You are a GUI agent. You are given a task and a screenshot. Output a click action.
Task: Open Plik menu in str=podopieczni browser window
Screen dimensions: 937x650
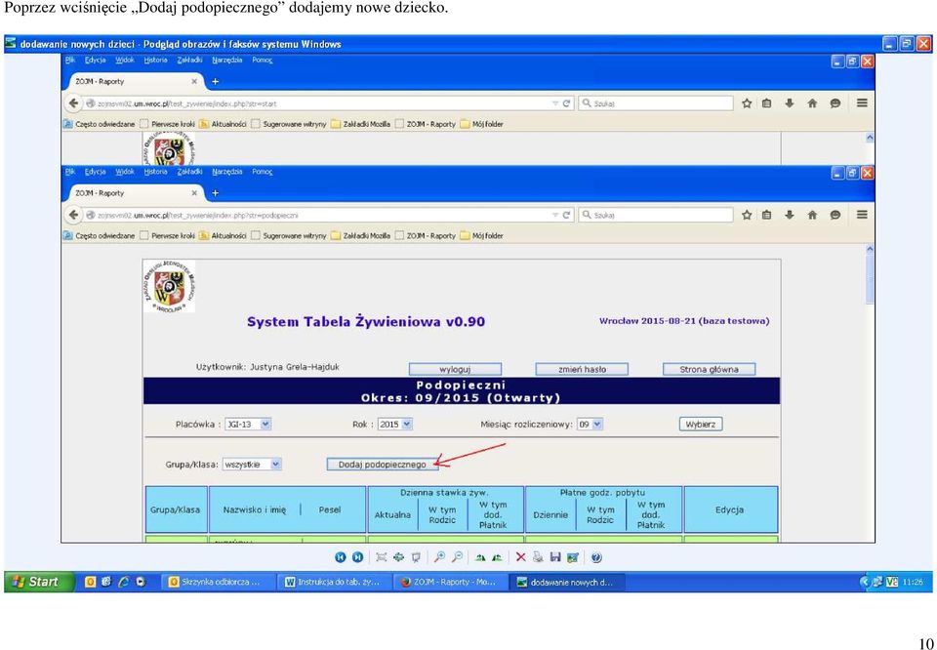click(x=70, y=172)
